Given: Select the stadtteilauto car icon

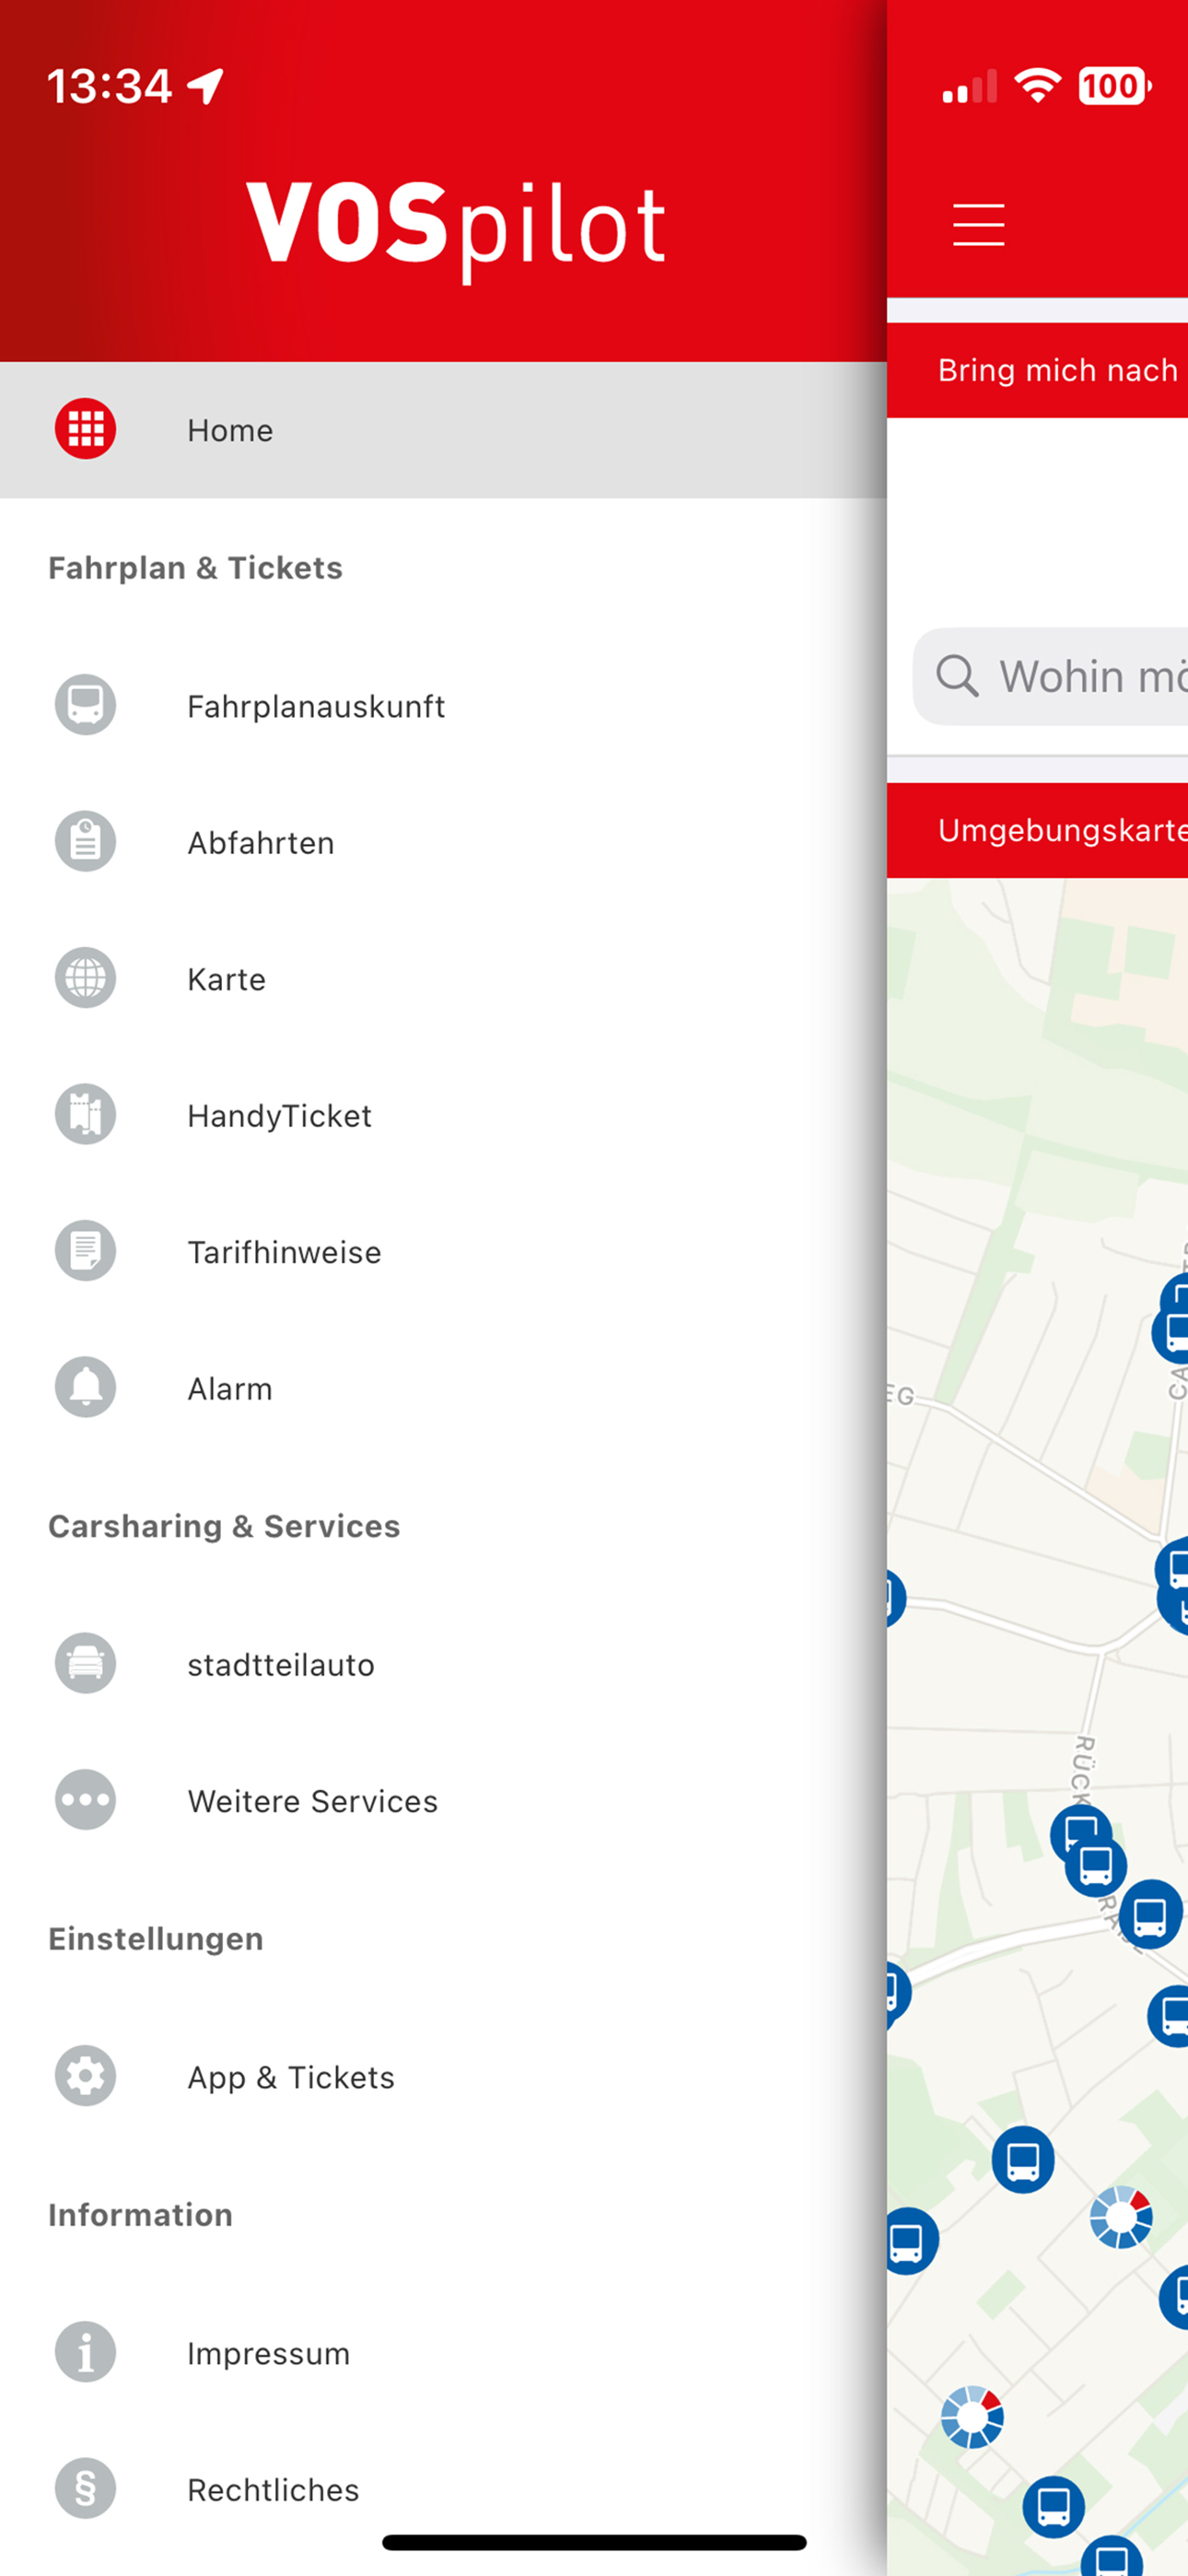Looking at the screenshot, I should click(85, 1663).
